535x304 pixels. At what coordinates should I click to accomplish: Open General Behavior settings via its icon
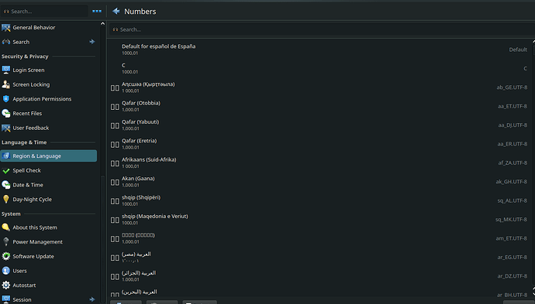5,28
